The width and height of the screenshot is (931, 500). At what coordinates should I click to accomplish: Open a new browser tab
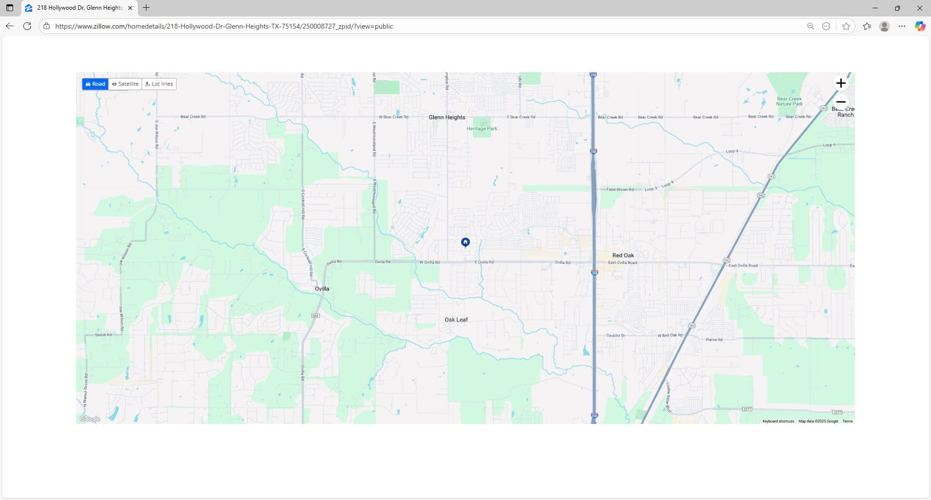(146, 8)
